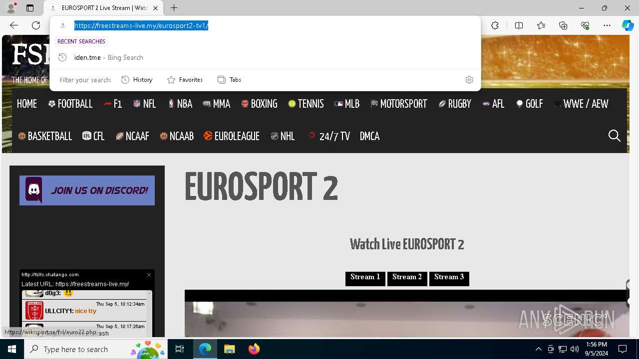Viewport: 639px width, 359px height.
Task: Close the EUROSPORT 2 Live Stream tab
Action: pyautogui.click(x=155, y=8)
